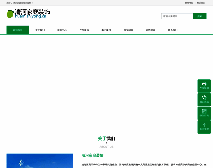Screen dimensions: 213x168
Task: Click the huamishiyong.cn domain text
Action: tap(31, 16)
